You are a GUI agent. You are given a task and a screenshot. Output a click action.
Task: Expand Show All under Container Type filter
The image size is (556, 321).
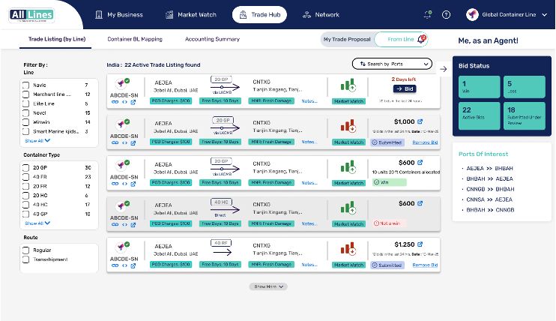(37, 223)
